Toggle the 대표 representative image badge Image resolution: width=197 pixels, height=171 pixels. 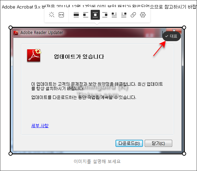(172, 36)
